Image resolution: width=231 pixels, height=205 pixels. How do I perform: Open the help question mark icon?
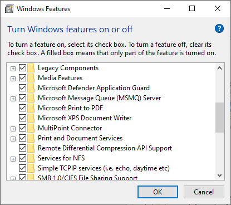tap(219, 28)
